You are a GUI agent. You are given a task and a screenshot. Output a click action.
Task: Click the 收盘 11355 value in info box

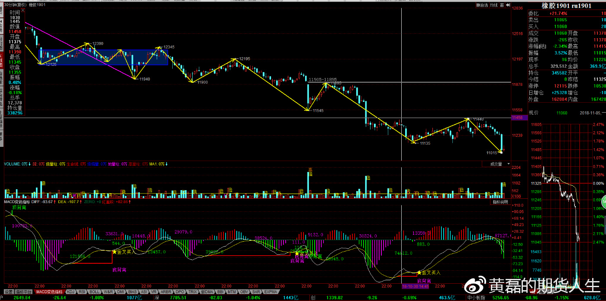click(15, 72)
